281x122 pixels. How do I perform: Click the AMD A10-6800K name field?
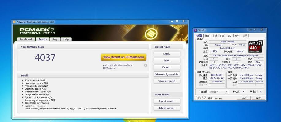tap(227, 42)
